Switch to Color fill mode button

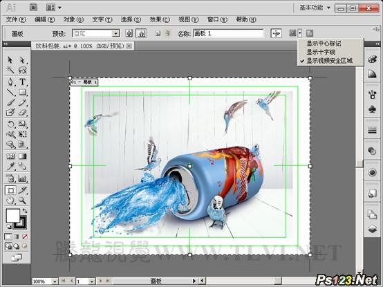pyautogui.click(x=8, y=237)
